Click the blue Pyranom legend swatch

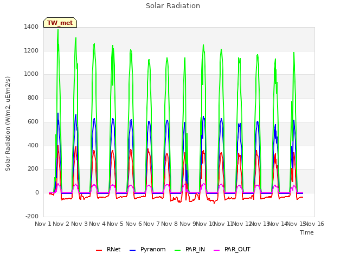tap(132, 250)
